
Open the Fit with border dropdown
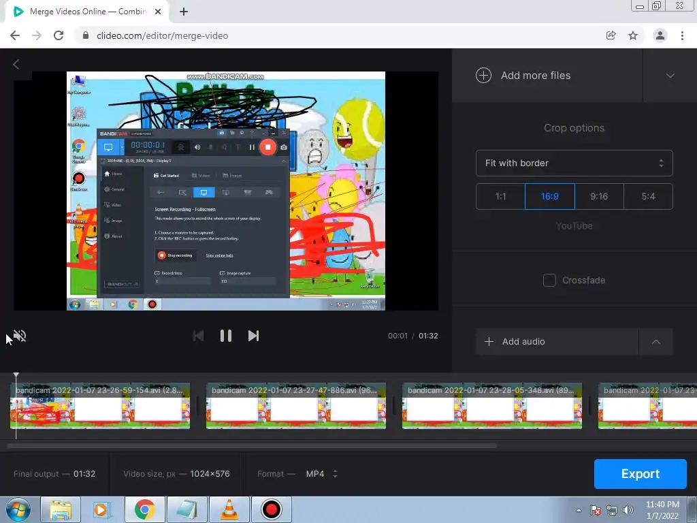pyautogui.click(x=574, y=163)
